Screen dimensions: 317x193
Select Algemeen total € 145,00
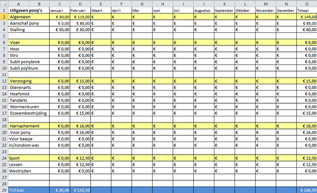pyautogui.click(x=307, y=17)
